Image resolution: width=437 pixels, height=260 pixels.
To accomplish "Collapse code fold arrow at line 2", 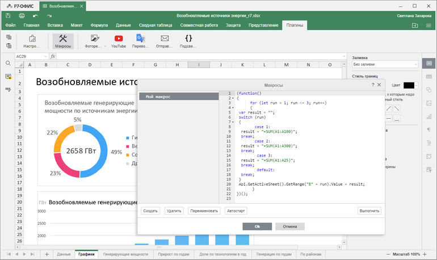I will [x=232, y=98].
